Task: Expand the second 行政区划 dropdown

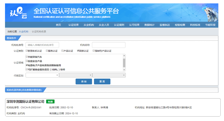Action: tap(75, 75)
